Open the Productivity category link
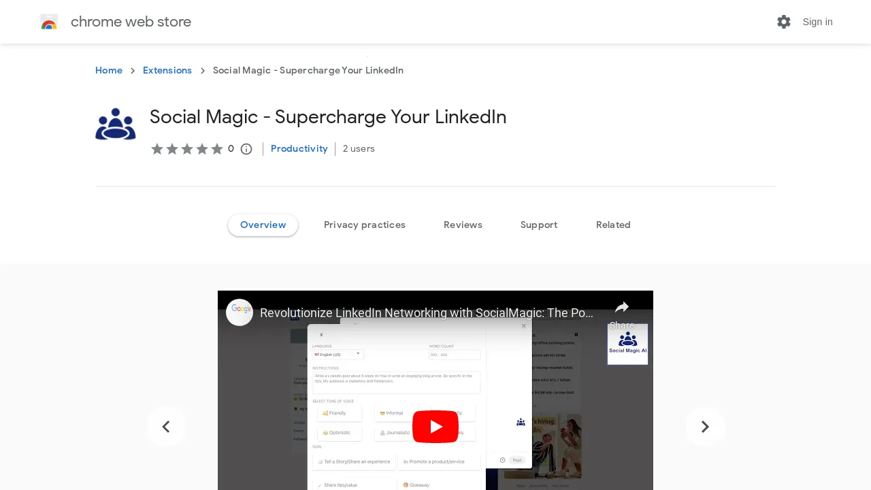The width and height of the screenshot is (871, 490). tap(299, 148)
